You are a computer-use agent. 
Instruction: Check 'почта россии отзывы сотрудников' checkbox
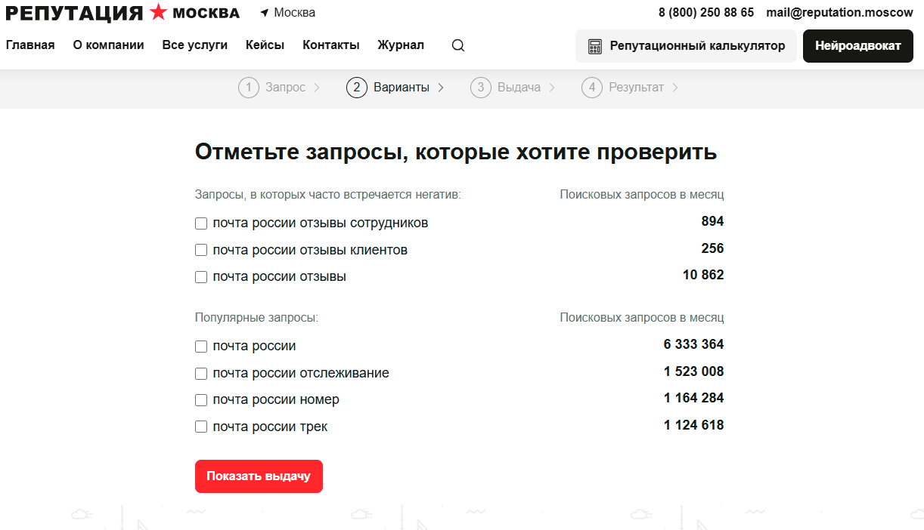pyautogui.click(x=201, y=223)
